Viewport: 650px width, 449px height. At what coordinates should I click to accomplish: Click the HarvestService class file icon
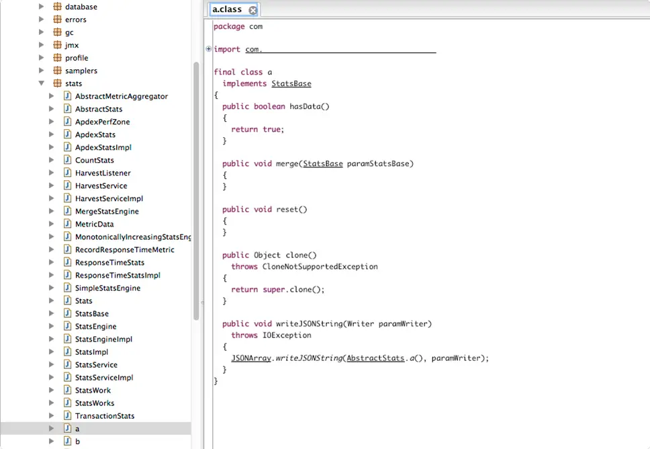click(68, 186)
